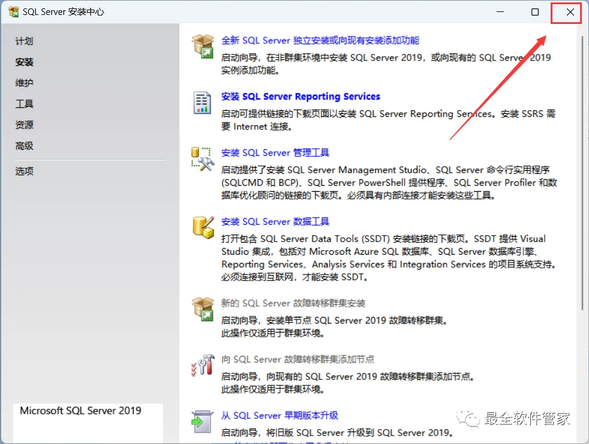Select the 安装 sidebar item
Viewport: 589px width, 444px height.
coord(25,62)
